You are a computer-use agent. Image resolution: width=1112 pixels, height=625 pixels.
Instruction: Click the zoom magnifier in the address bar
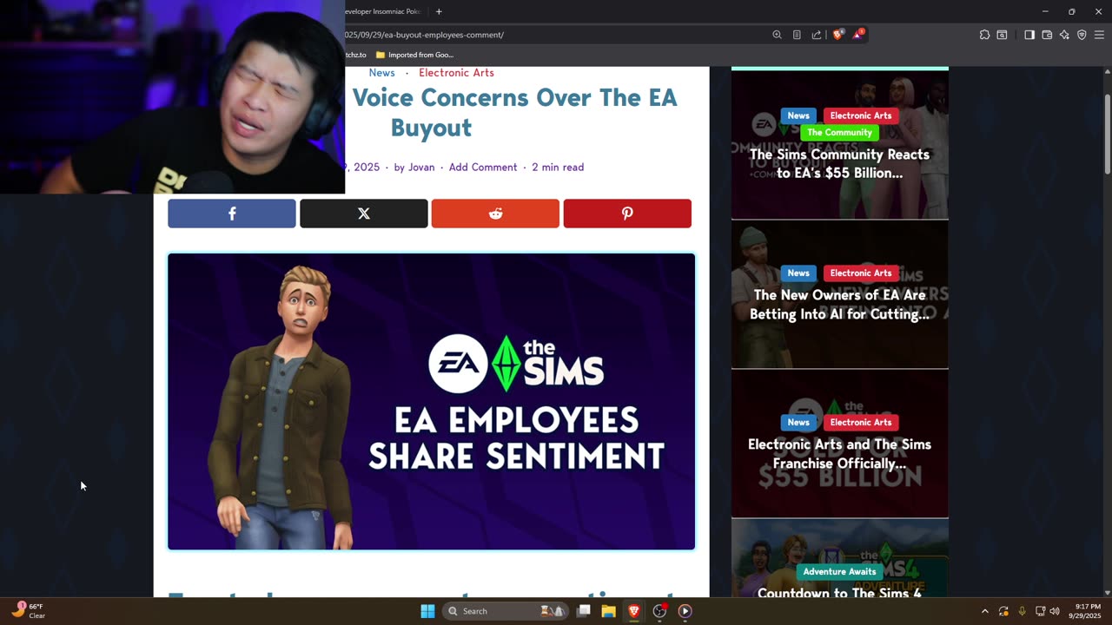pyautogui.click(x=777, y=35)
